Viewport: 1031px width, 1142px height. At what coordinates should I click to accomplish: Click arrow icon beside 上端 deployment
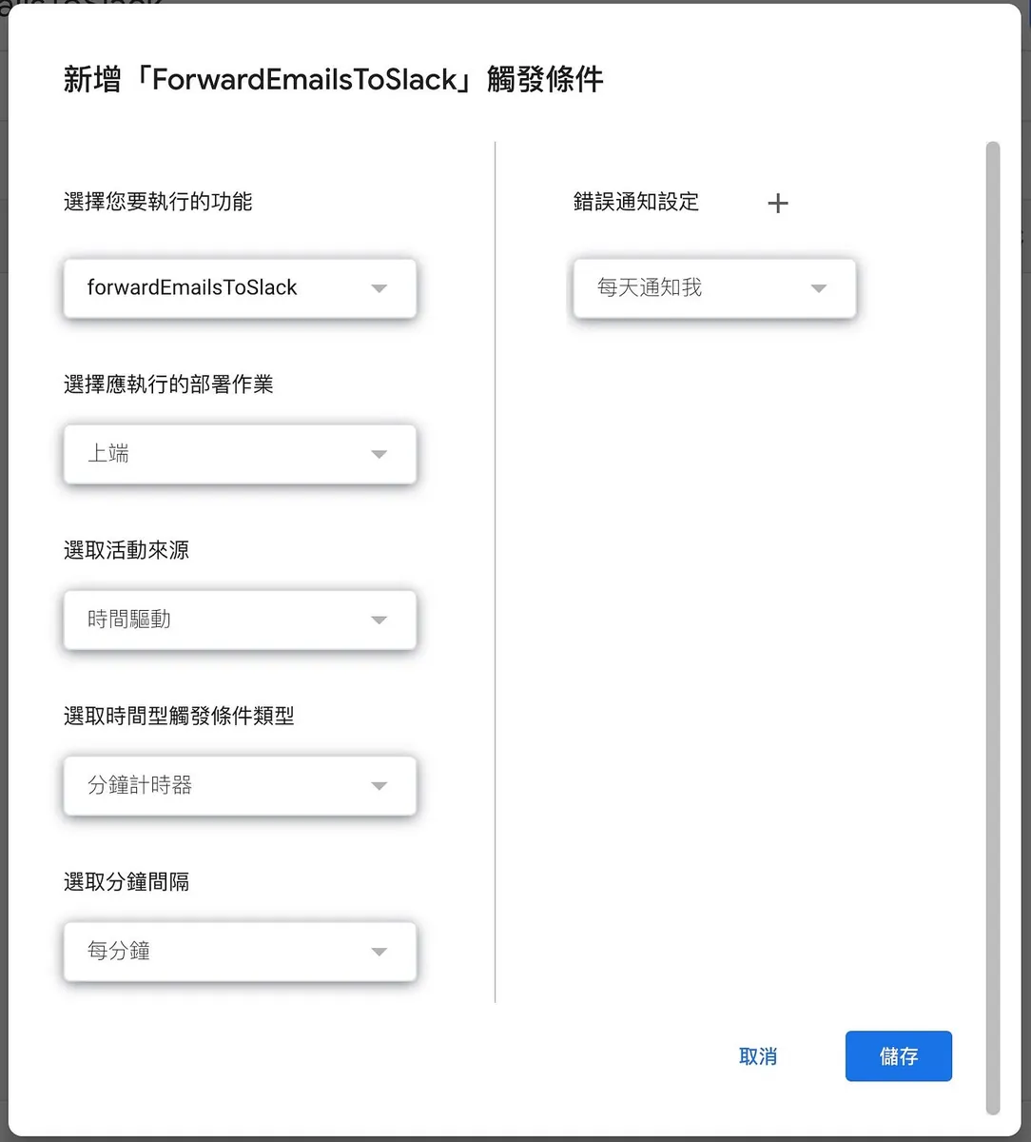[379, 454]
